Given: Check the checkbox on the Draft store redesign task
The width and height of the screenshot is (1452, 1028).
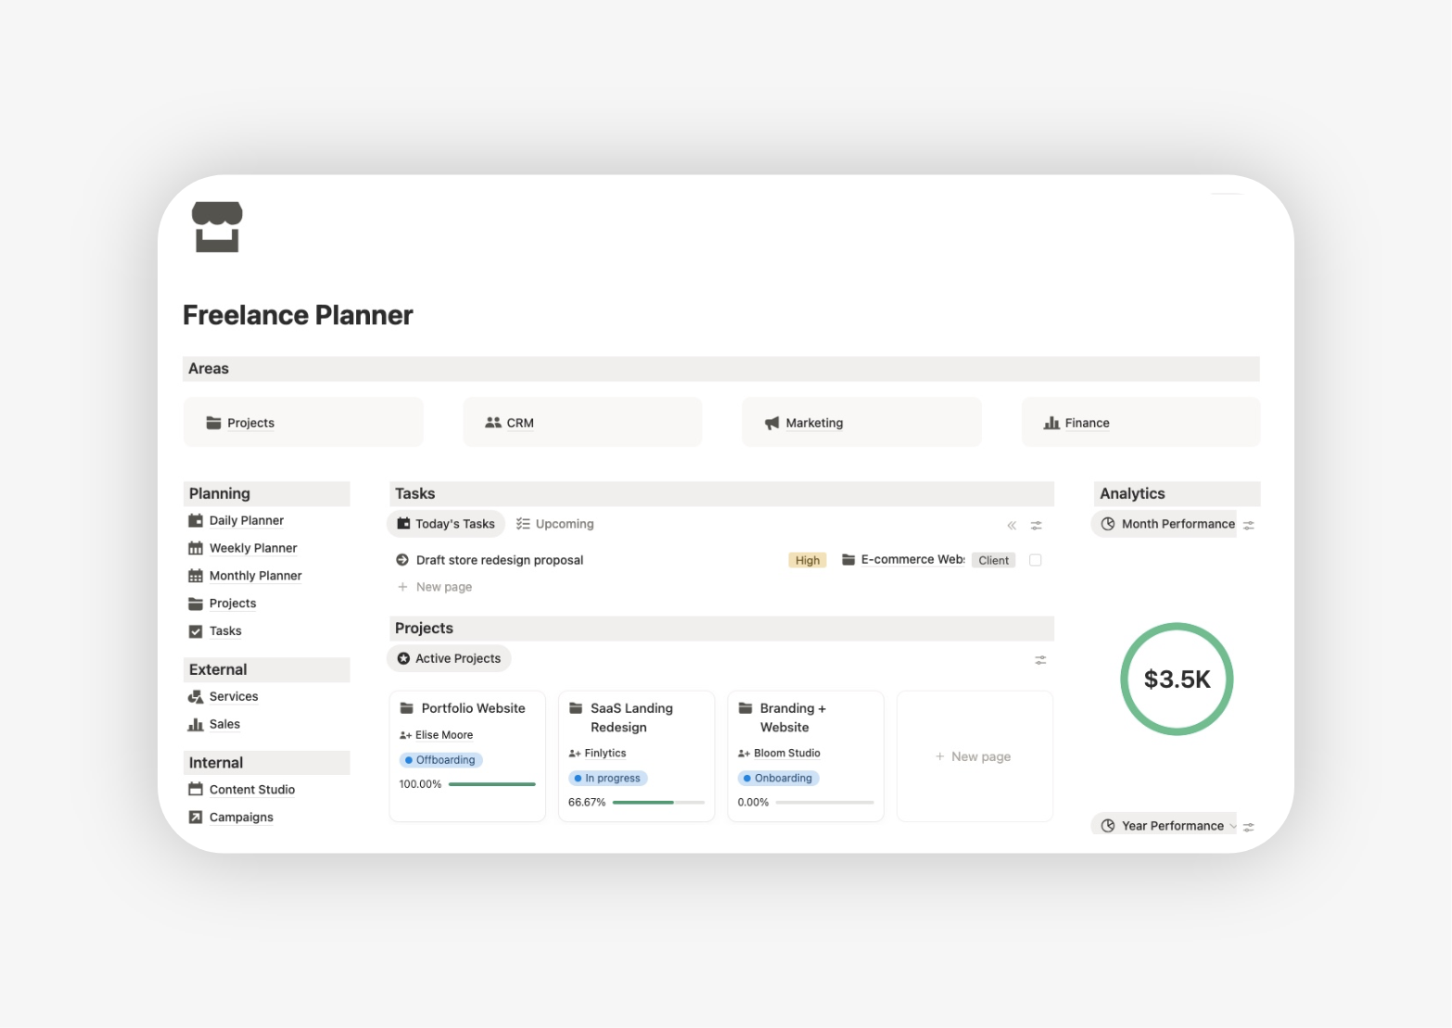Looking at the screenshot, I should (x=1036, y=559).
